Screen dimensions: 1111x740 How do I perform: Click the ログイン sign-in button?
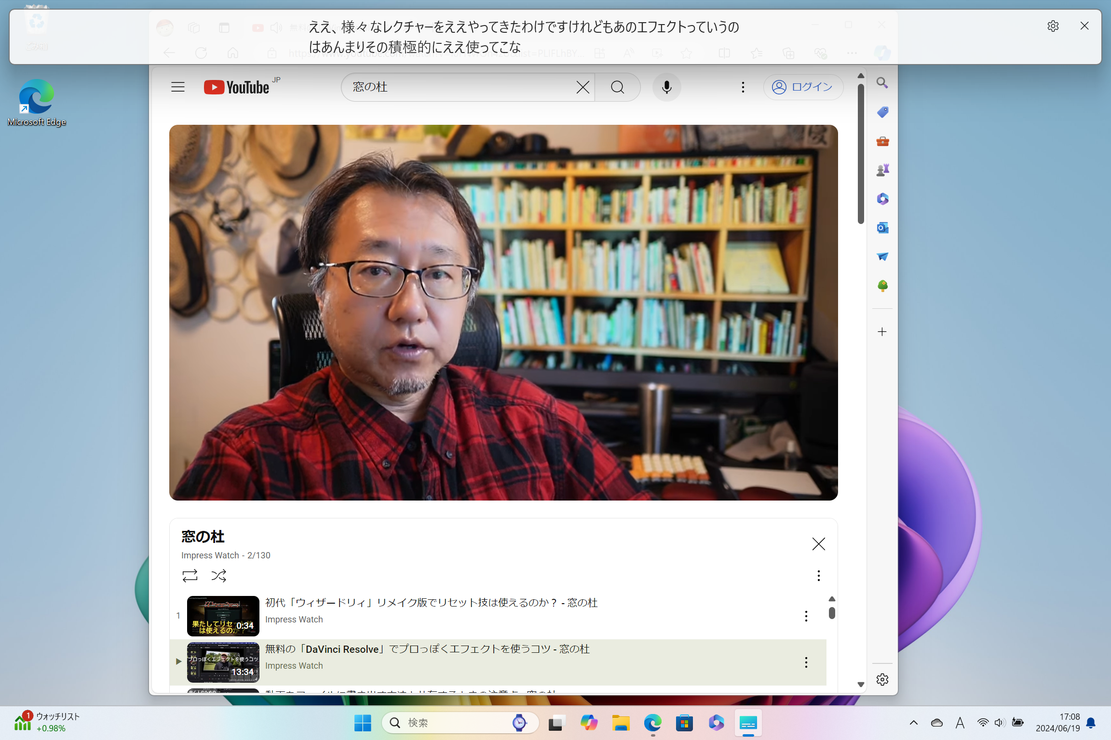coord(802,87)
